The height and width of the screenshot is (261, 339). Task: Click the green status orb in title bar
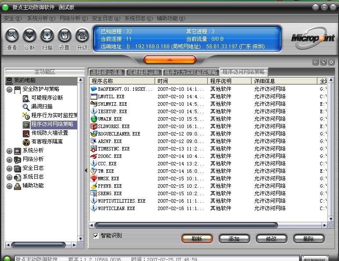5,7
